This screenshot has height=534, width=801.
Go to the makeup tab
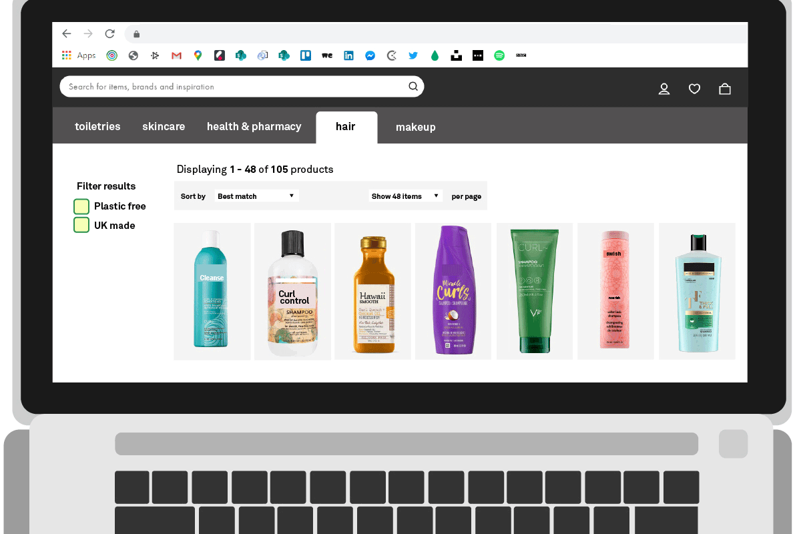pos(415,127)
